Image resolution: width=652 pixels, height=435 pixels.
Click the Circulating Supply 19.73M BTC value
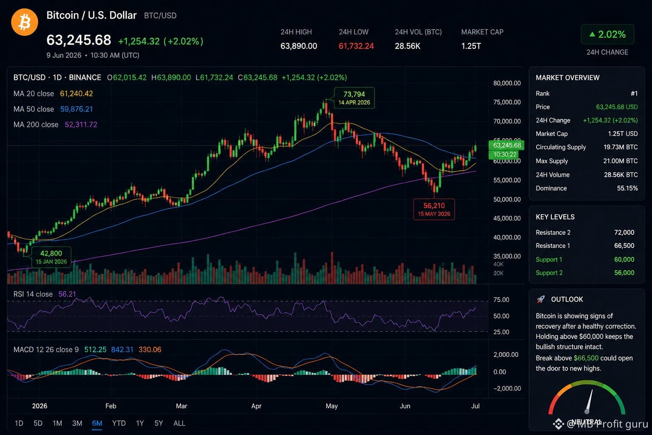(621, 147)
